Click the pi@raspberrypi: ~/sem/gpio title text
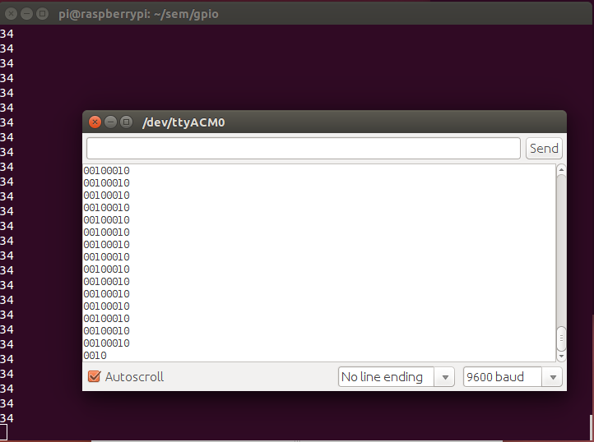 tap(138, 15)
